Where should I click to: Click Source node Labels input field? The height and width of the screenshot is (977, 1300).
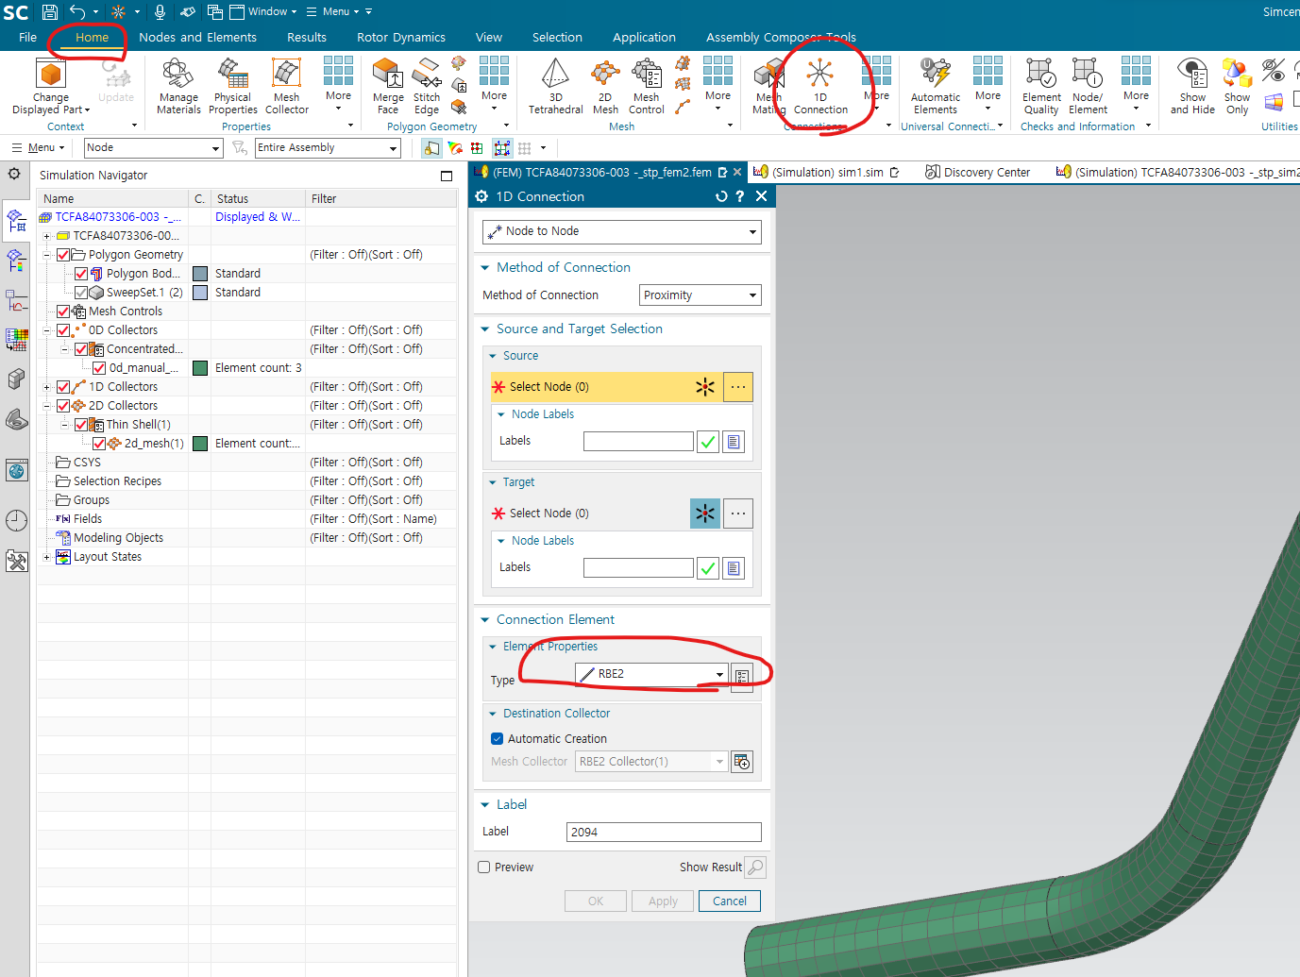[x=638, y=442]
